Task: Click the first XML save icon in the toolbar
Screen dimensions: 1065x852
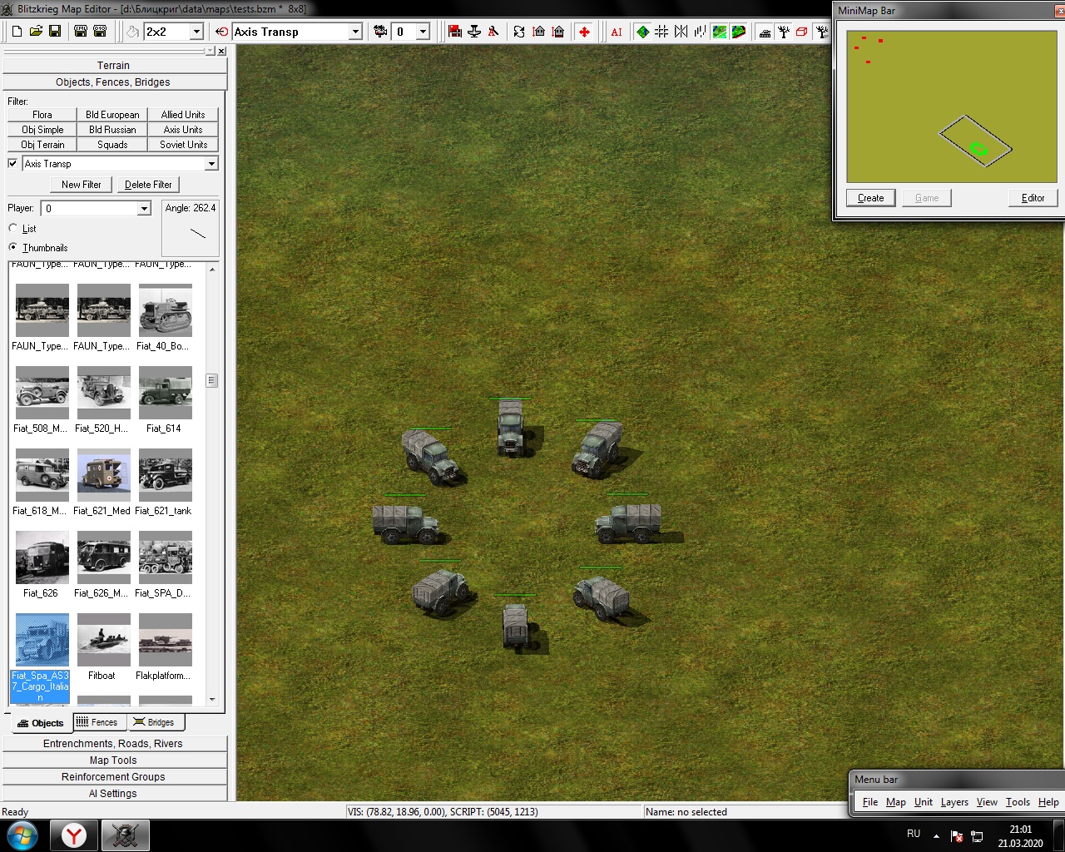Action: [81, 32]
